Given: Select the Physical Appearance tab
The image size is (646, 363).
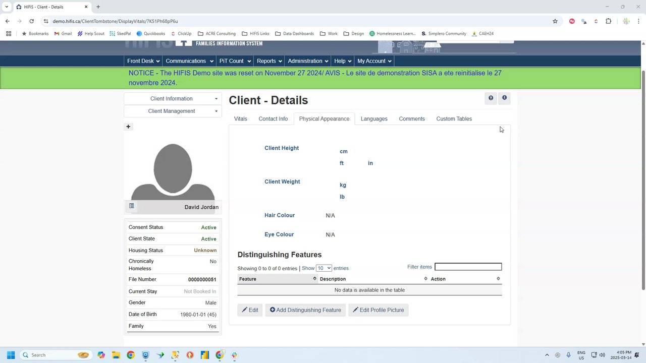Looking at the screenshot, I should coord(324,119).
